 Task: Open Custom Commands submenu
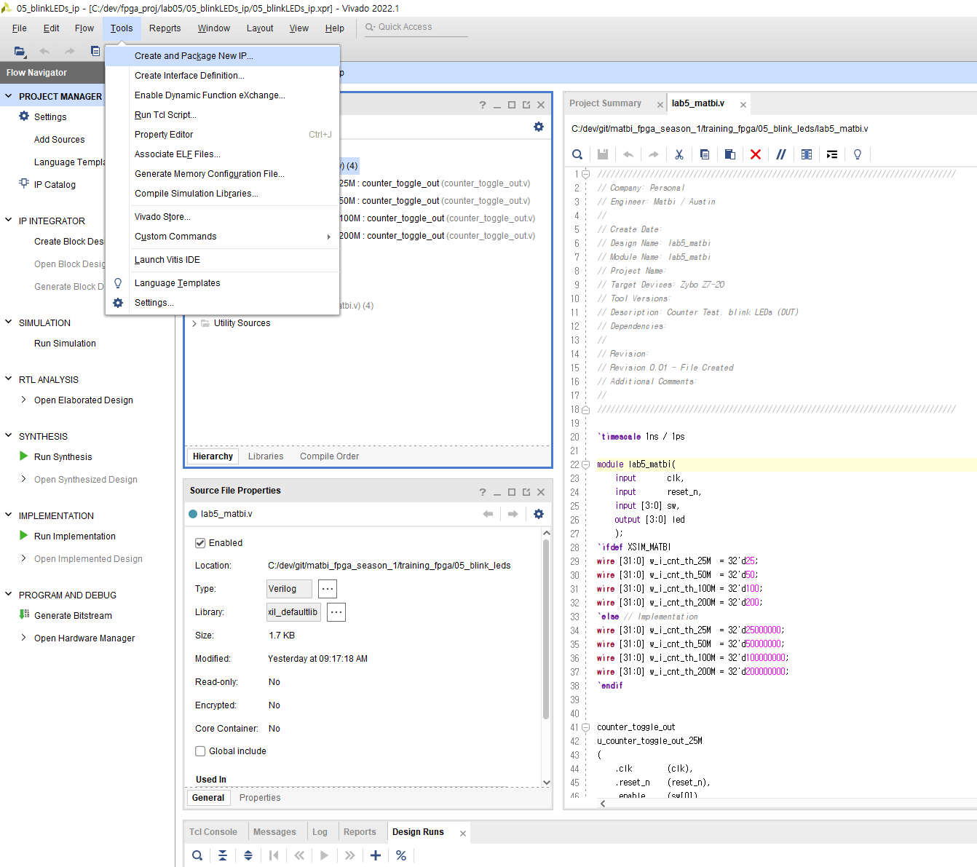click(222, 237)
